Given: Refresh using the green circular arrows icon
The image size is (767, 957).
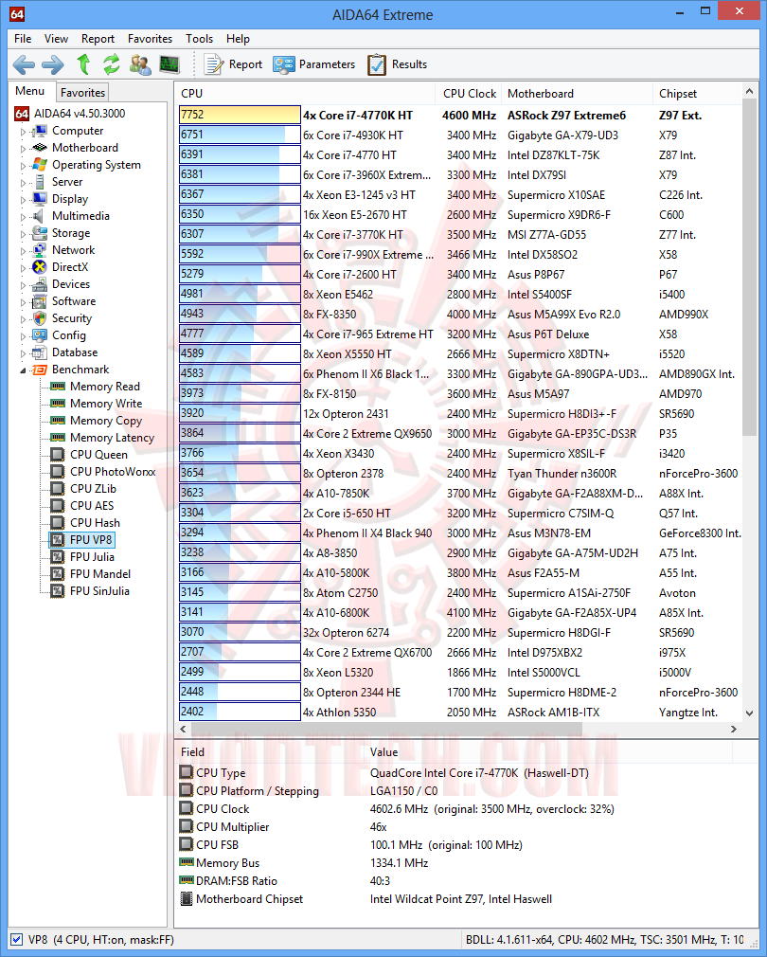Looking at the screenshot, I should point(112,64).
